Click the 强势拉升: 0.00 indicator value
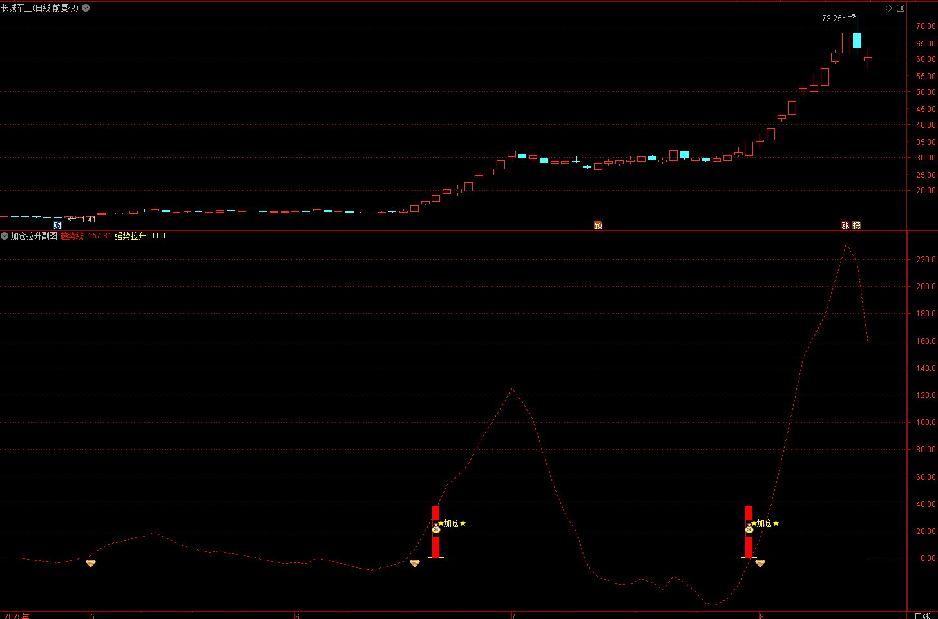Image resolution: width=938 pixels, height=619 pixels. pos(140,236)
